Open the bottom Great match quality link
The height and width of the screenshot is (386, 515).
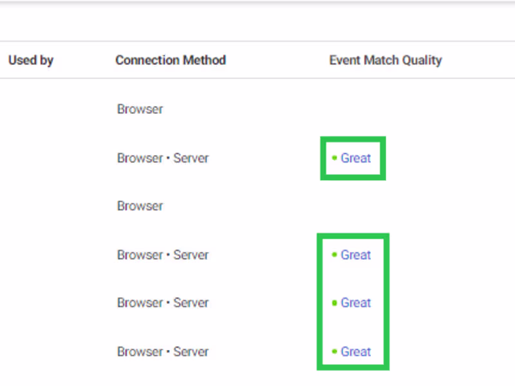[356, 352]
